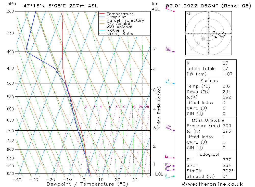Click the blue Dewpoint legend line swatch

(x=102, y=17)
